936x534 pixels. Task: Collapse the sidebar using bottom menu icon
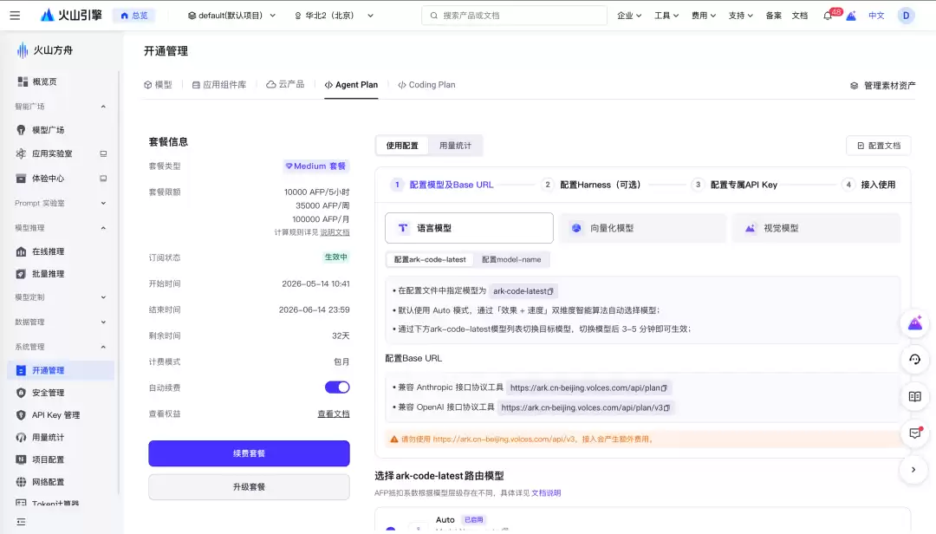[21, 522]
